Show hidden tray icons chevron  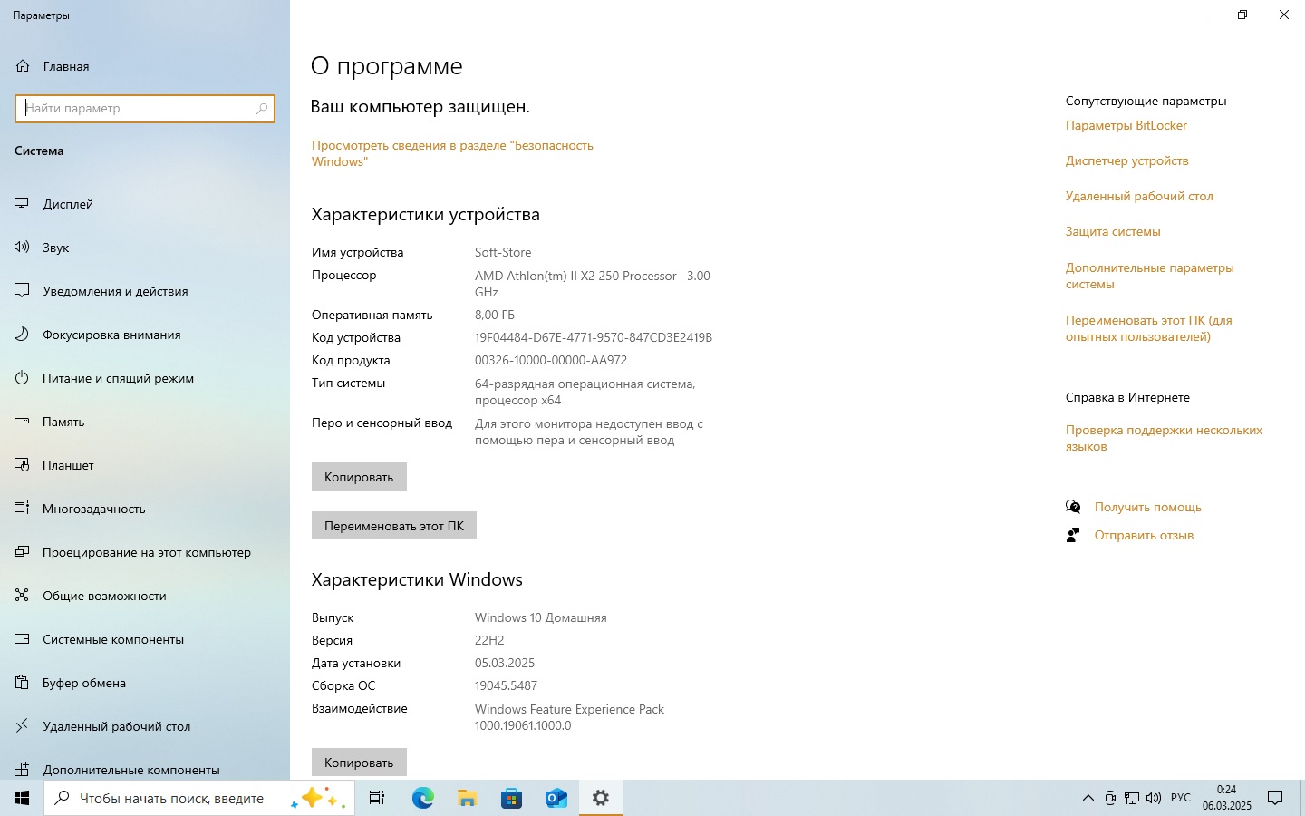tap(1087, 798)
